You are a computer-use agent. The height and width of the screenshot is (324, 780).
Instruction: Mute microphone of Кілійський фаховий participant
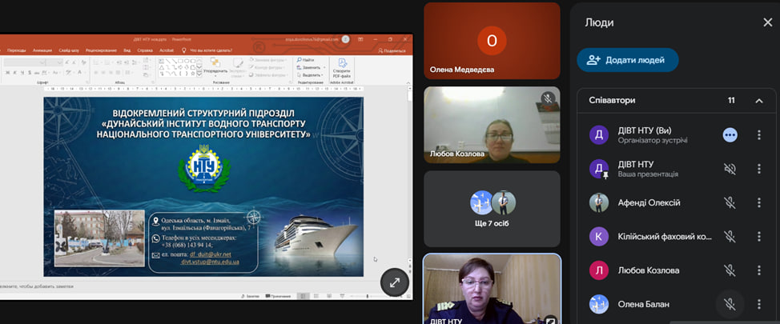730,237
